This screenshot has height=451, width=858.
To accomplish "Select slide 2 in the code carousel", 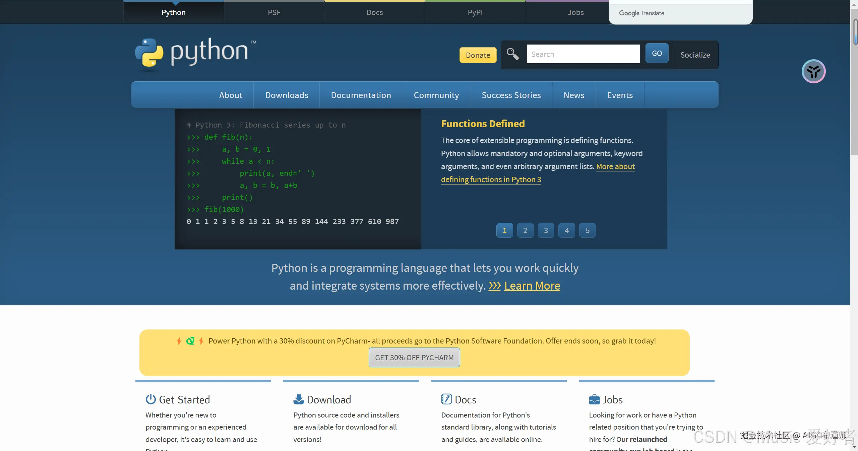I will (525, 230).
